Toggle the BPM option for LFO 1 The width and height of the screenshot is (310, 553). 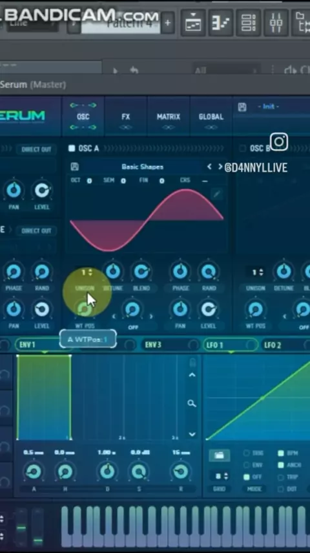pyautogui.click(x=281, y=453)
